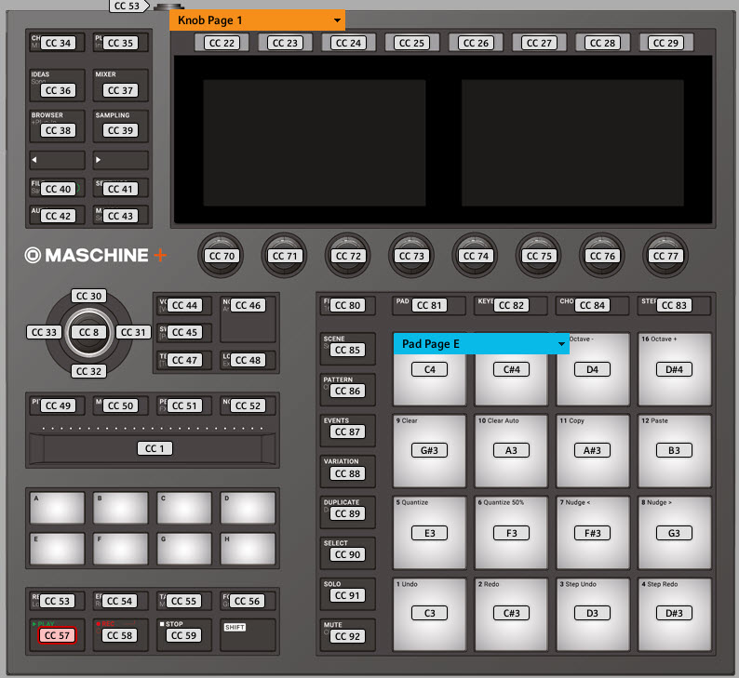
Task: Tap pad 12 Paste B3
Action: coord(675,451)
